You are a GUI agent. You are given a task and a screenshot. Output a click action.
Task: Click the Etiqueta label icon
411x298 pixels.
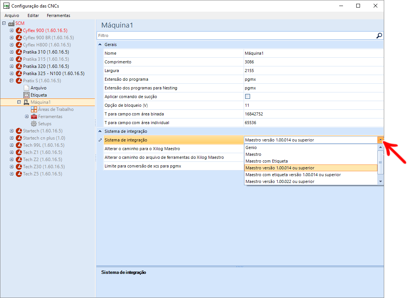26,95
